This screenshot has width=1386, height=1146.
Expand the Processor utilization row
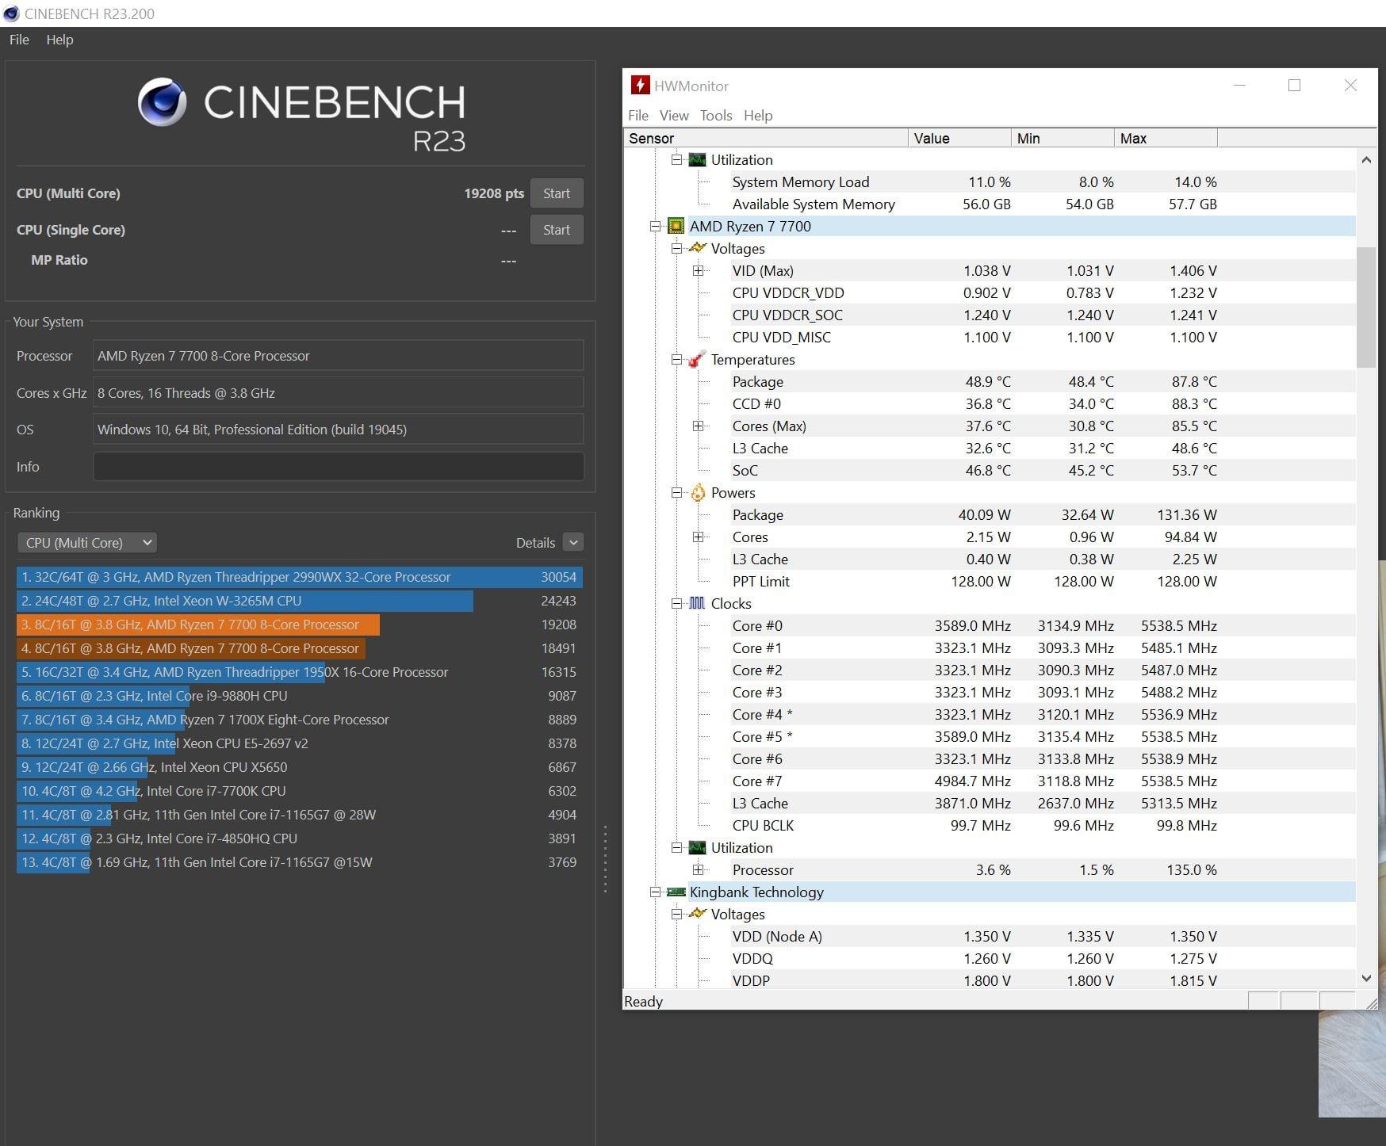click(x=698, y=869)
